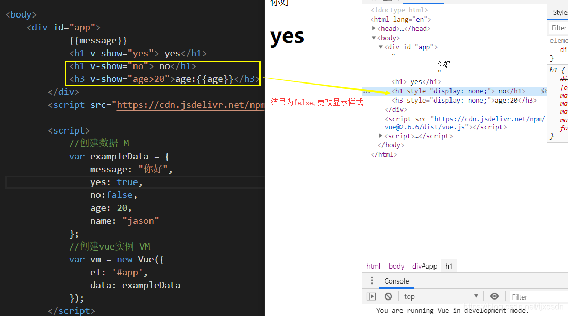Toggle the console sidebar panel icon
This screenshot has width=568, height=316.
[x=371, y=296]
